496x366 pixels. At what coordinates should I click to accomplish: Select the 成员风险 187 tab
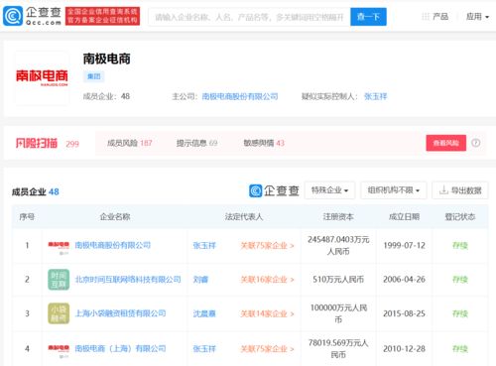(x=130, y=143)
